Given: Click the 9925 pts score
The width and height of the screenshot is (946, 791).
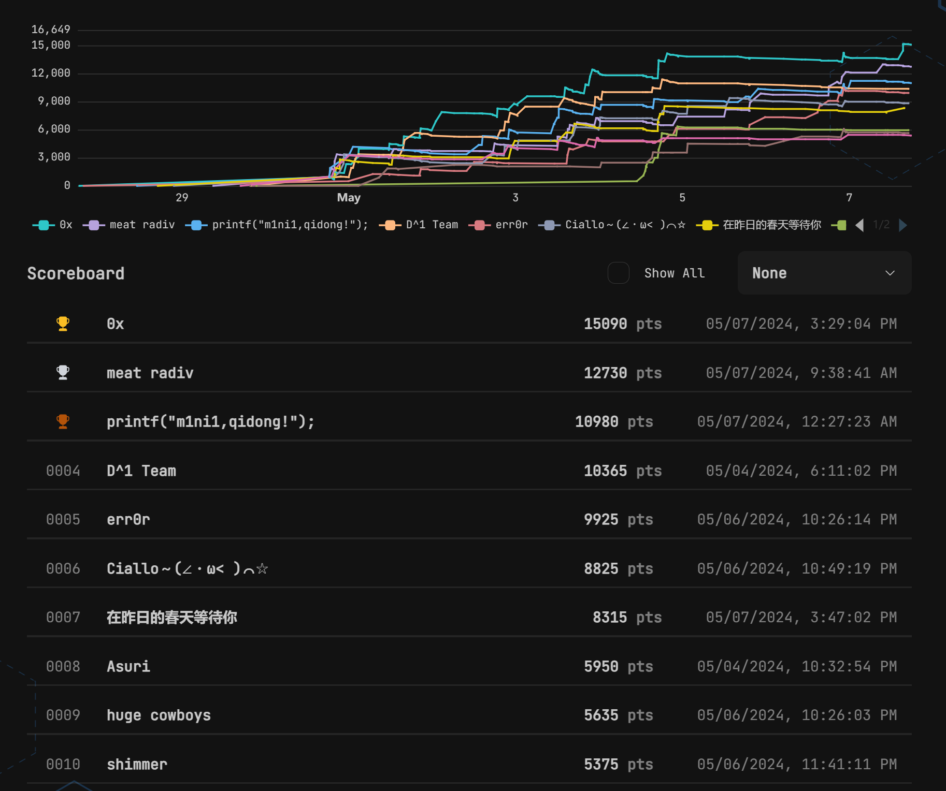Looking at the screenshot, I should coord(619,519).
